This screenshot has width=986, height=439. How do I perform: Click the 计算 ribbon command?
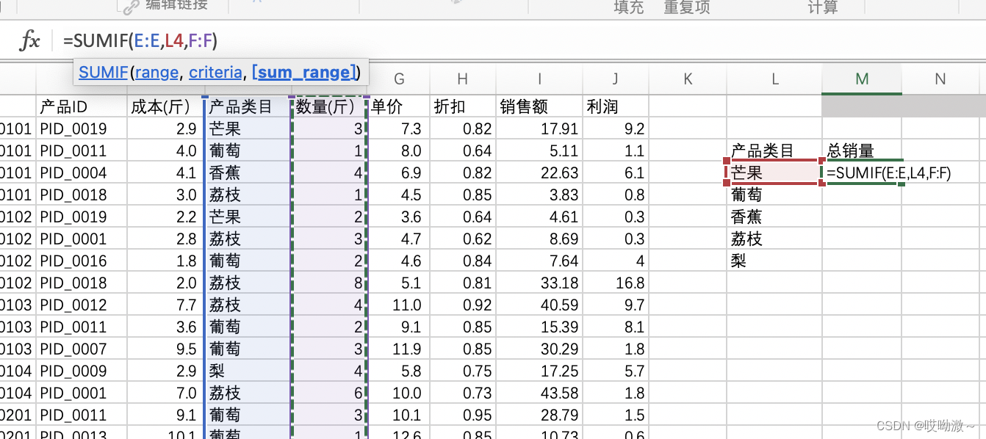(823, 7)
